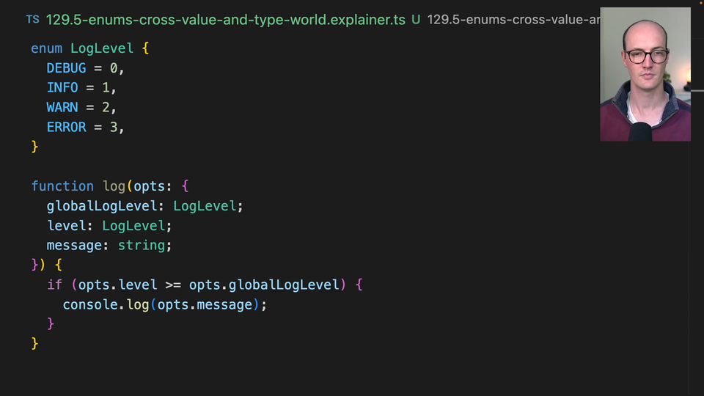
Task: Place cursor on the INFO enum member
Action: click(62, 88)
